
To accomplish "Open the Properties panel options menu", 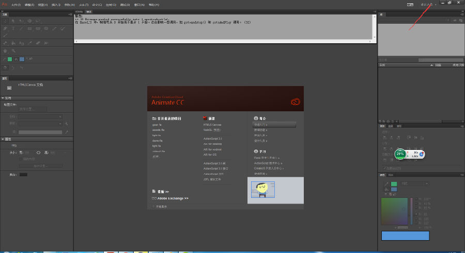I will tap(70, 78).
